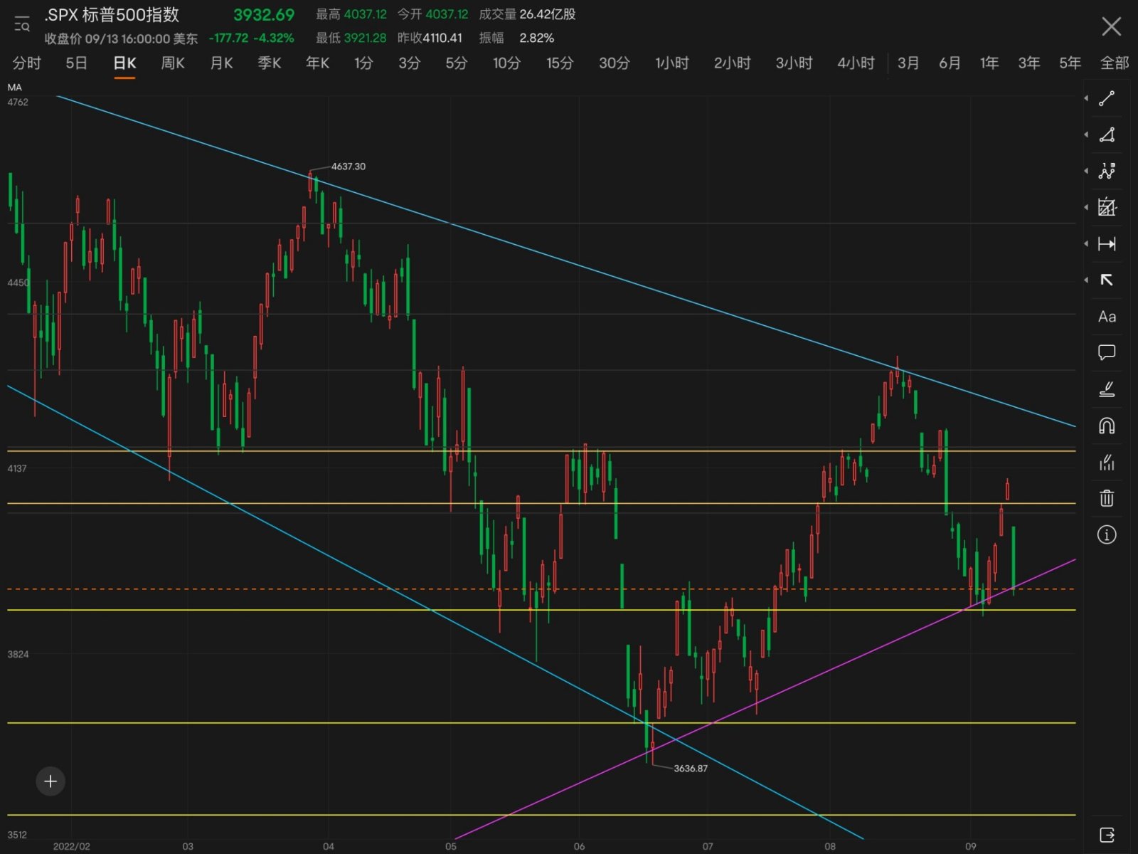Expand trend line tool options arrow
This screenshot has height=854, width=1138.
coord(1086,98)
